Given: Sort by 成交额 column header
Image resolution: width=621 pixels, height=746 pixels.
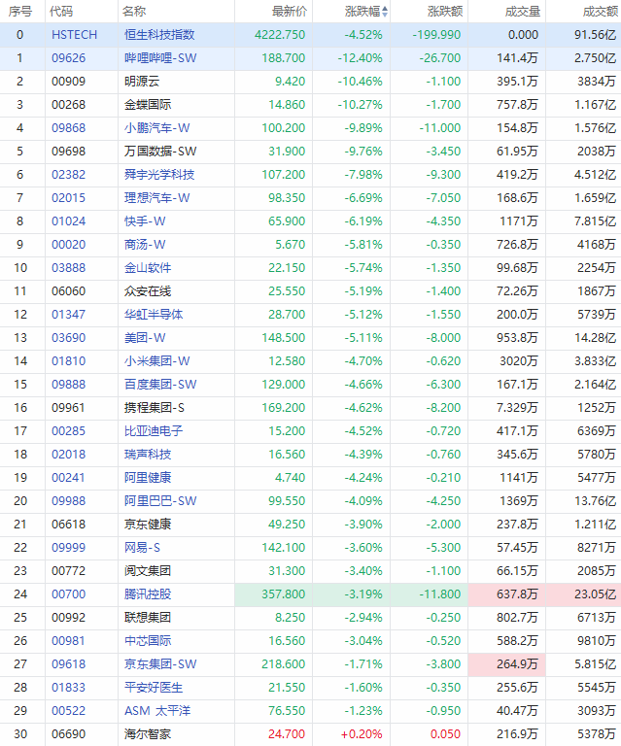Looking at the screenshot, I should [600, 12].
